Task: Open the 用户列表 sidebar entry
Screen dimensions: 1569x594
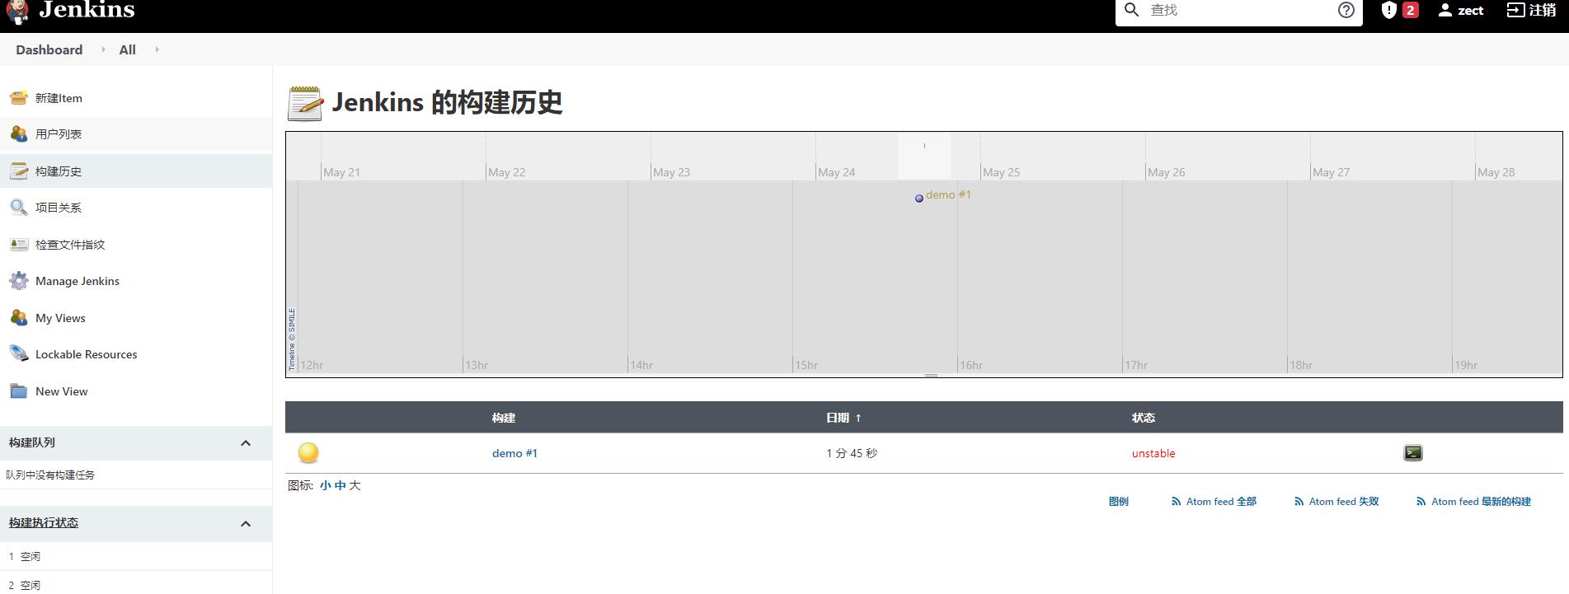Action: (x=59, y=134)
